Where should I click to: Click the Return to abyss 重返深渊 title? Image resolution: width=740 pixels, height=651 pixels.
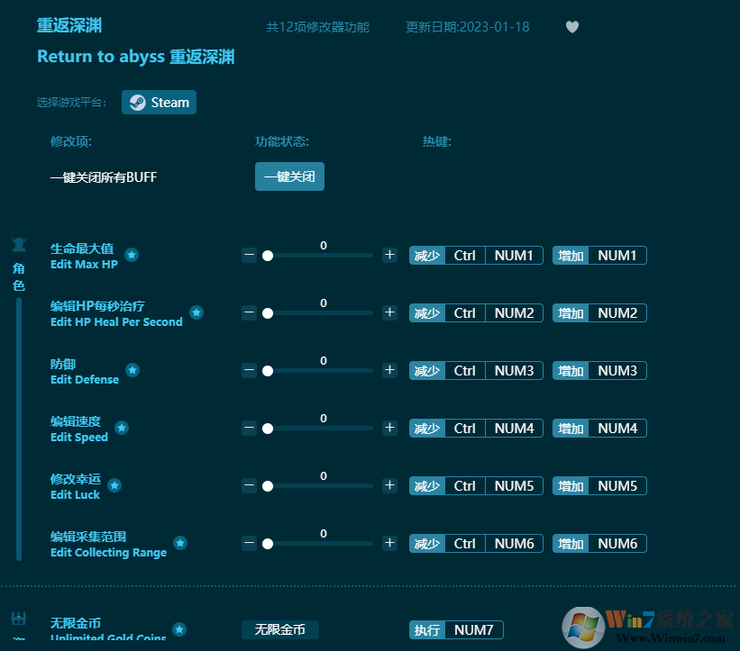[x=136, y=57]
